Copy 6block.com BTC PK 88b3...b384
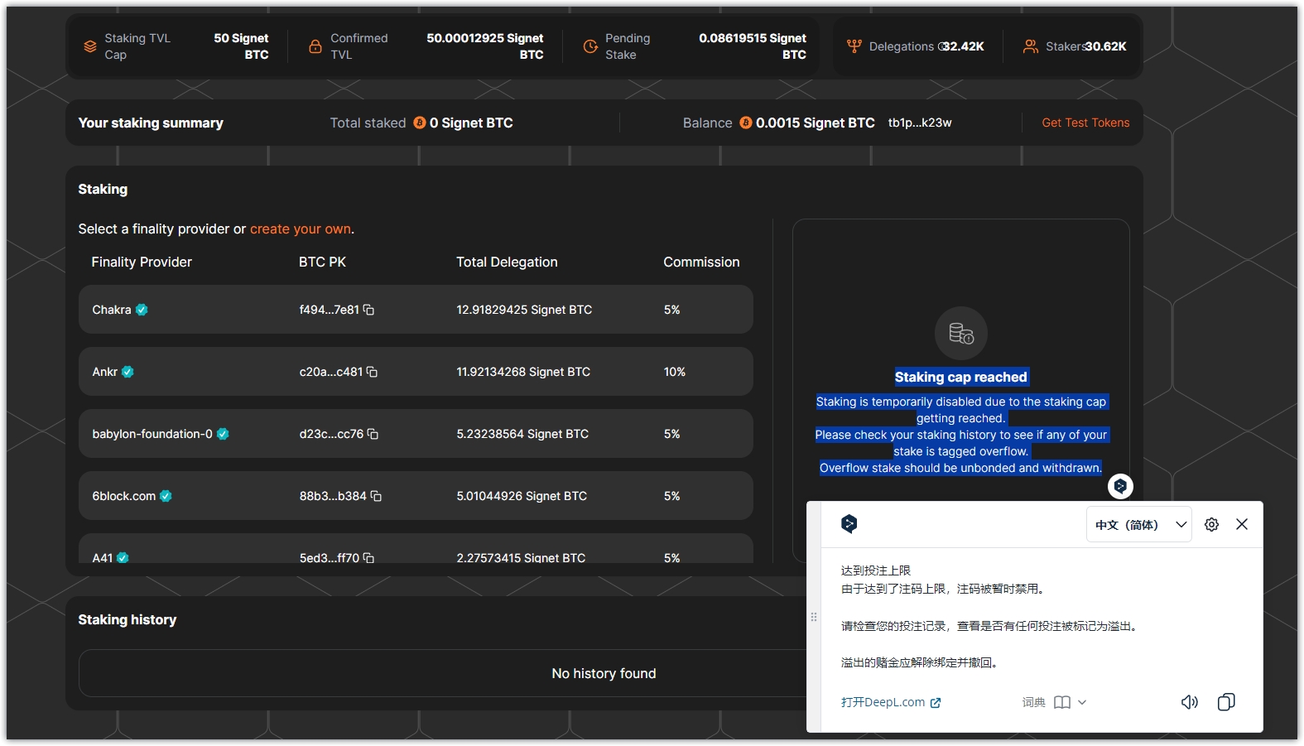Image resolution: width=1304 pixels, height=746 pixels. tap(376, 496)
